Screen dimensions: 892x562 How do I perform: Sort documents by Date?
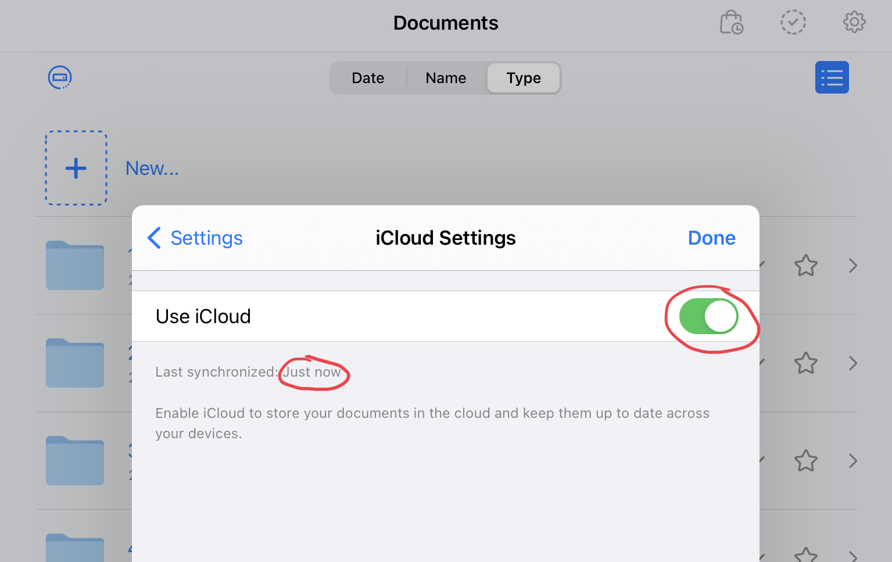[368, 78]
